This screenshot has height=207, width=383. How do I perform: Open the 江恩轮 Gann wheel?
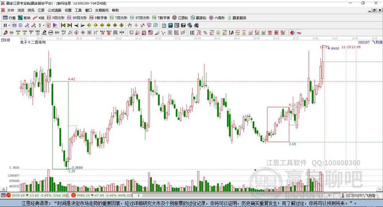[180, 18]
